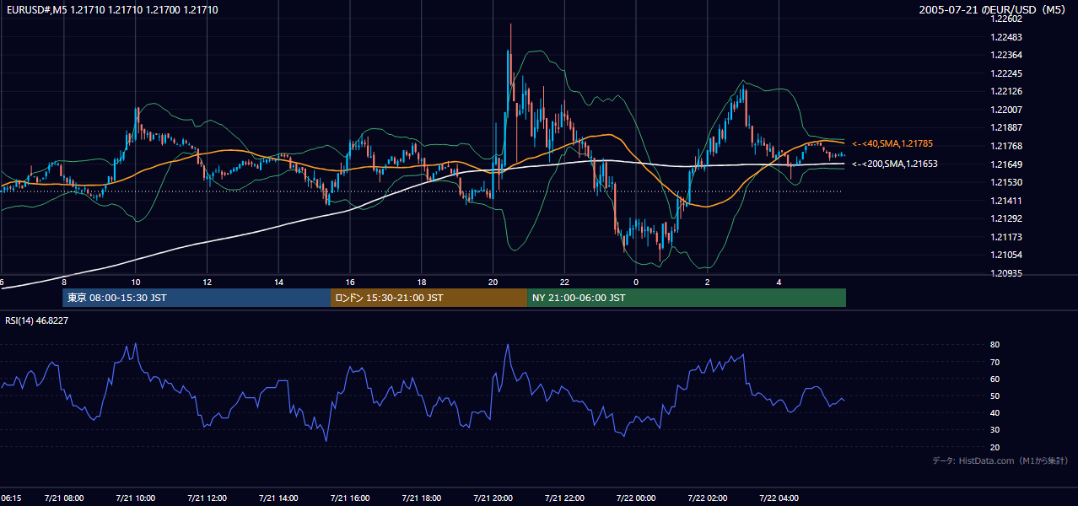Click RSI scale value 30

pyautogui.click(x=995, y=429)
